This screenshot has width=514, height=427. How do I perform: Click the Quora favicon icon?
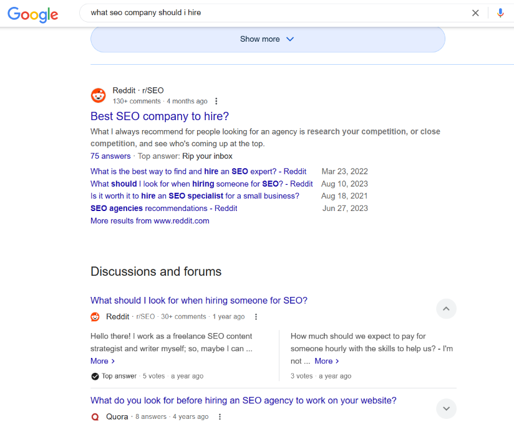95,417
